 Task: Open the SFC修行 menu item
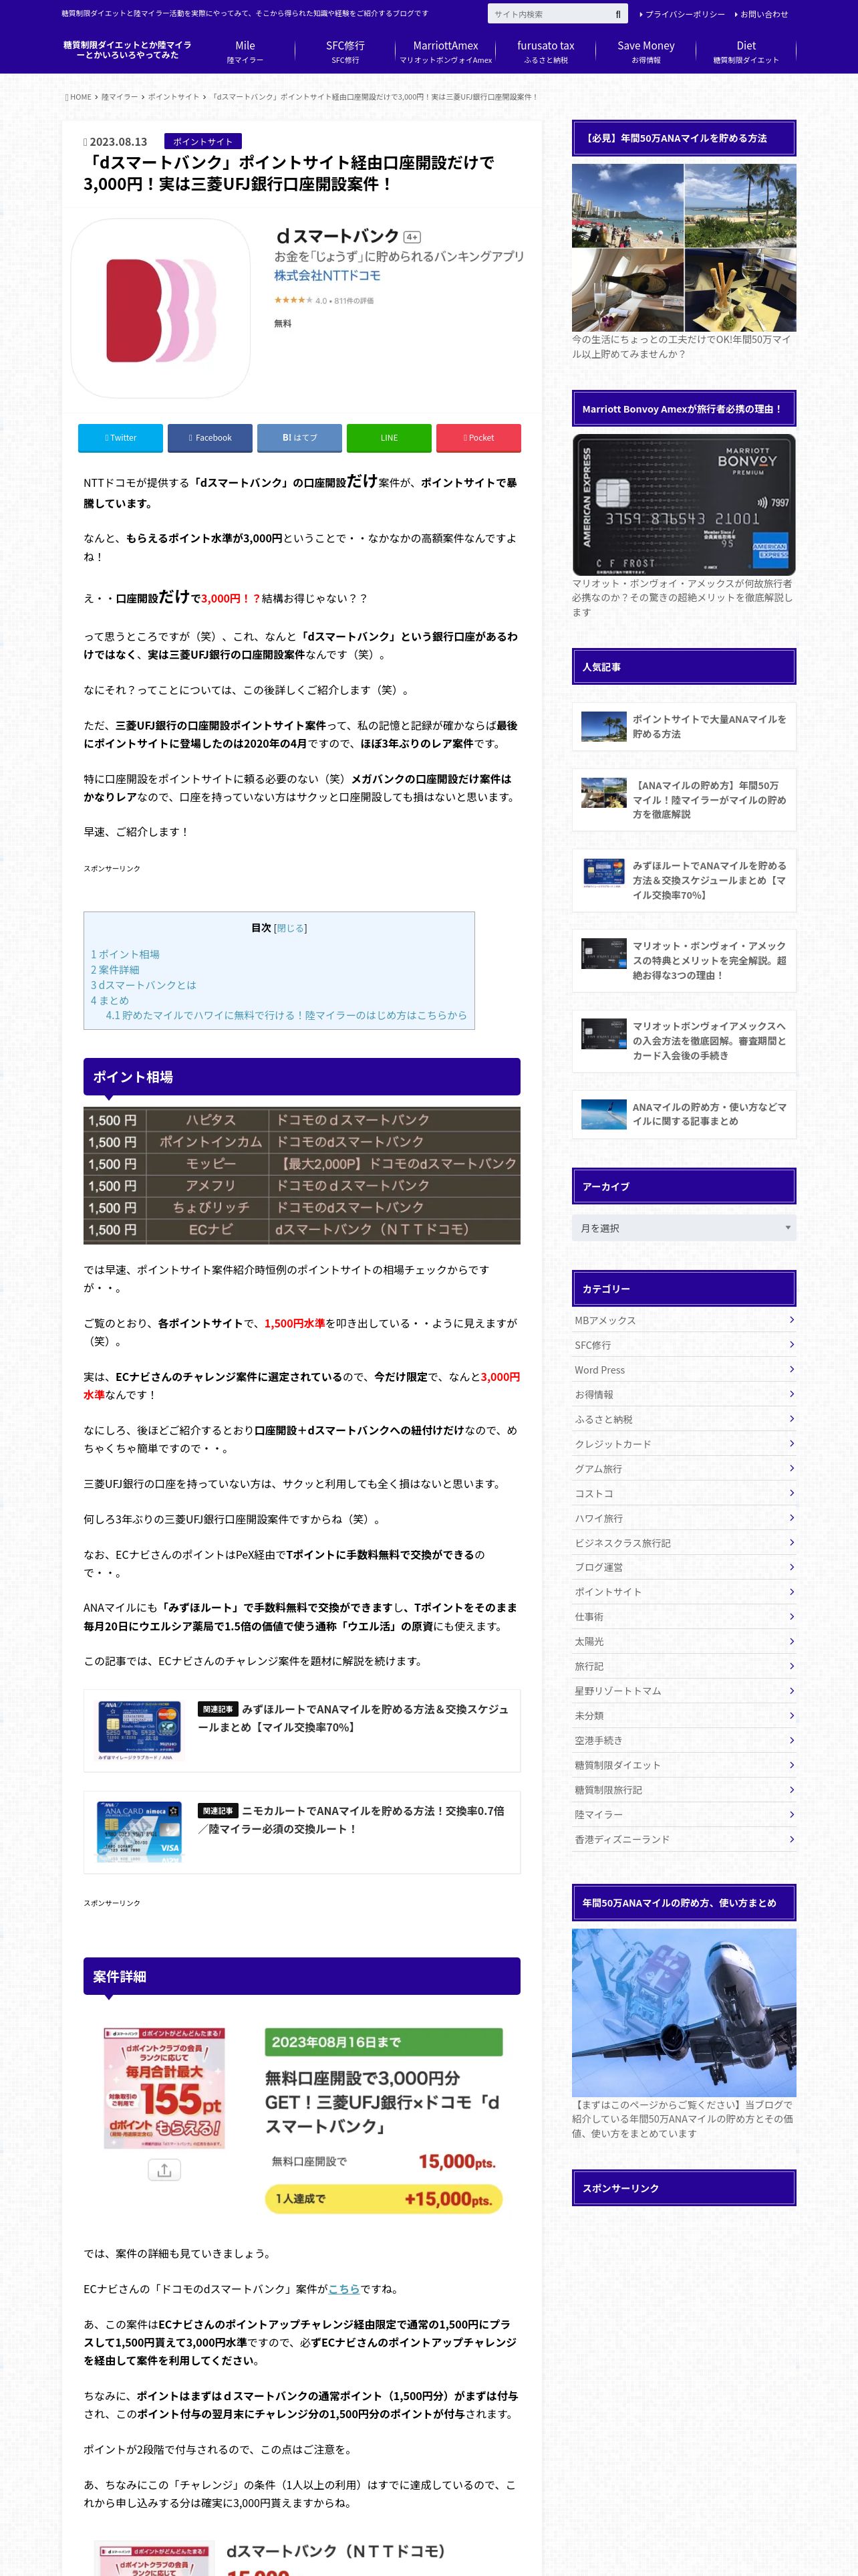pyautogui.click(x=345, y=52)
